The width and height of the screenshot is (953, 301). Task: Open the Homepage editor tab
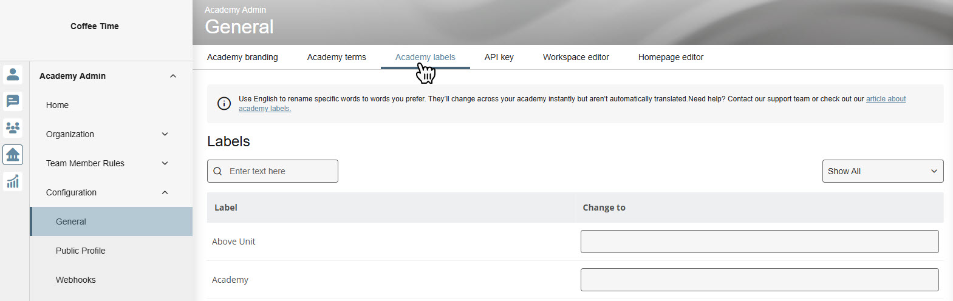[671, 57]
